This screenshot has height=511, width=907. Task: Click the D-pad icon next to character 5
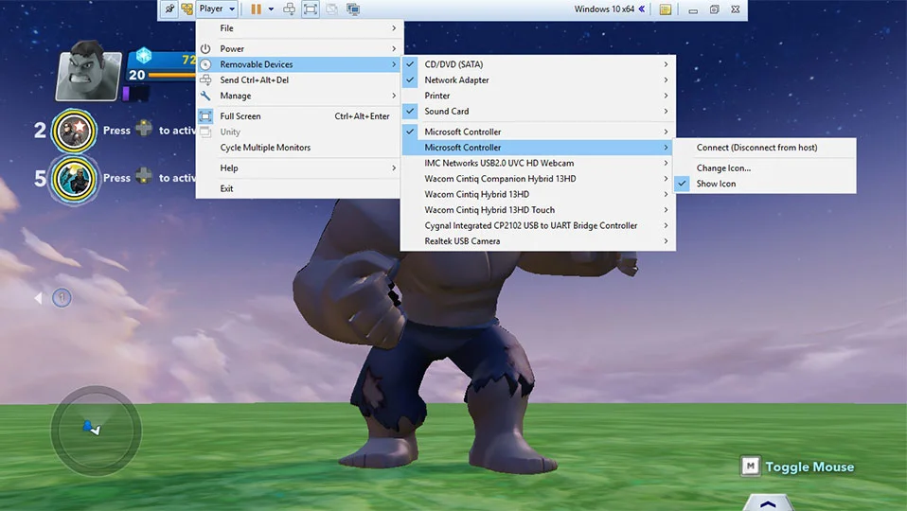(144, 176)
